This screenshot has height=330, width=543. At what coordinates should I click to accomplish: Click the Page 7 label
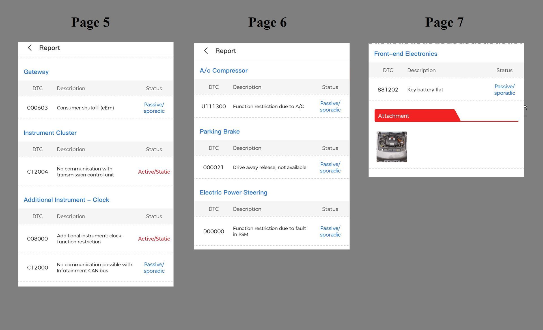(444, 22)
